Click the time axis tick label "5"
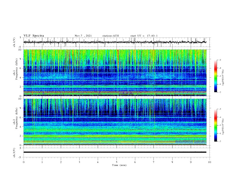This screenshot has height=182, width=236. click(117, 162)
